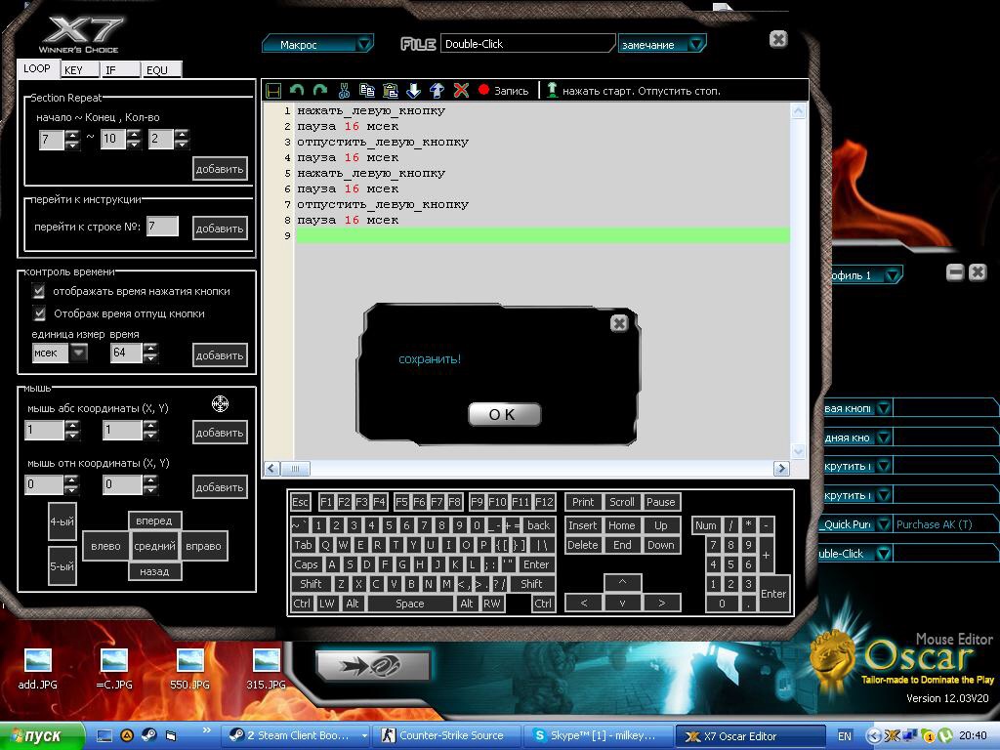Select macro line 3 отпустить_левую_кнопку
1000x750 pixels.
pos(383,143)
